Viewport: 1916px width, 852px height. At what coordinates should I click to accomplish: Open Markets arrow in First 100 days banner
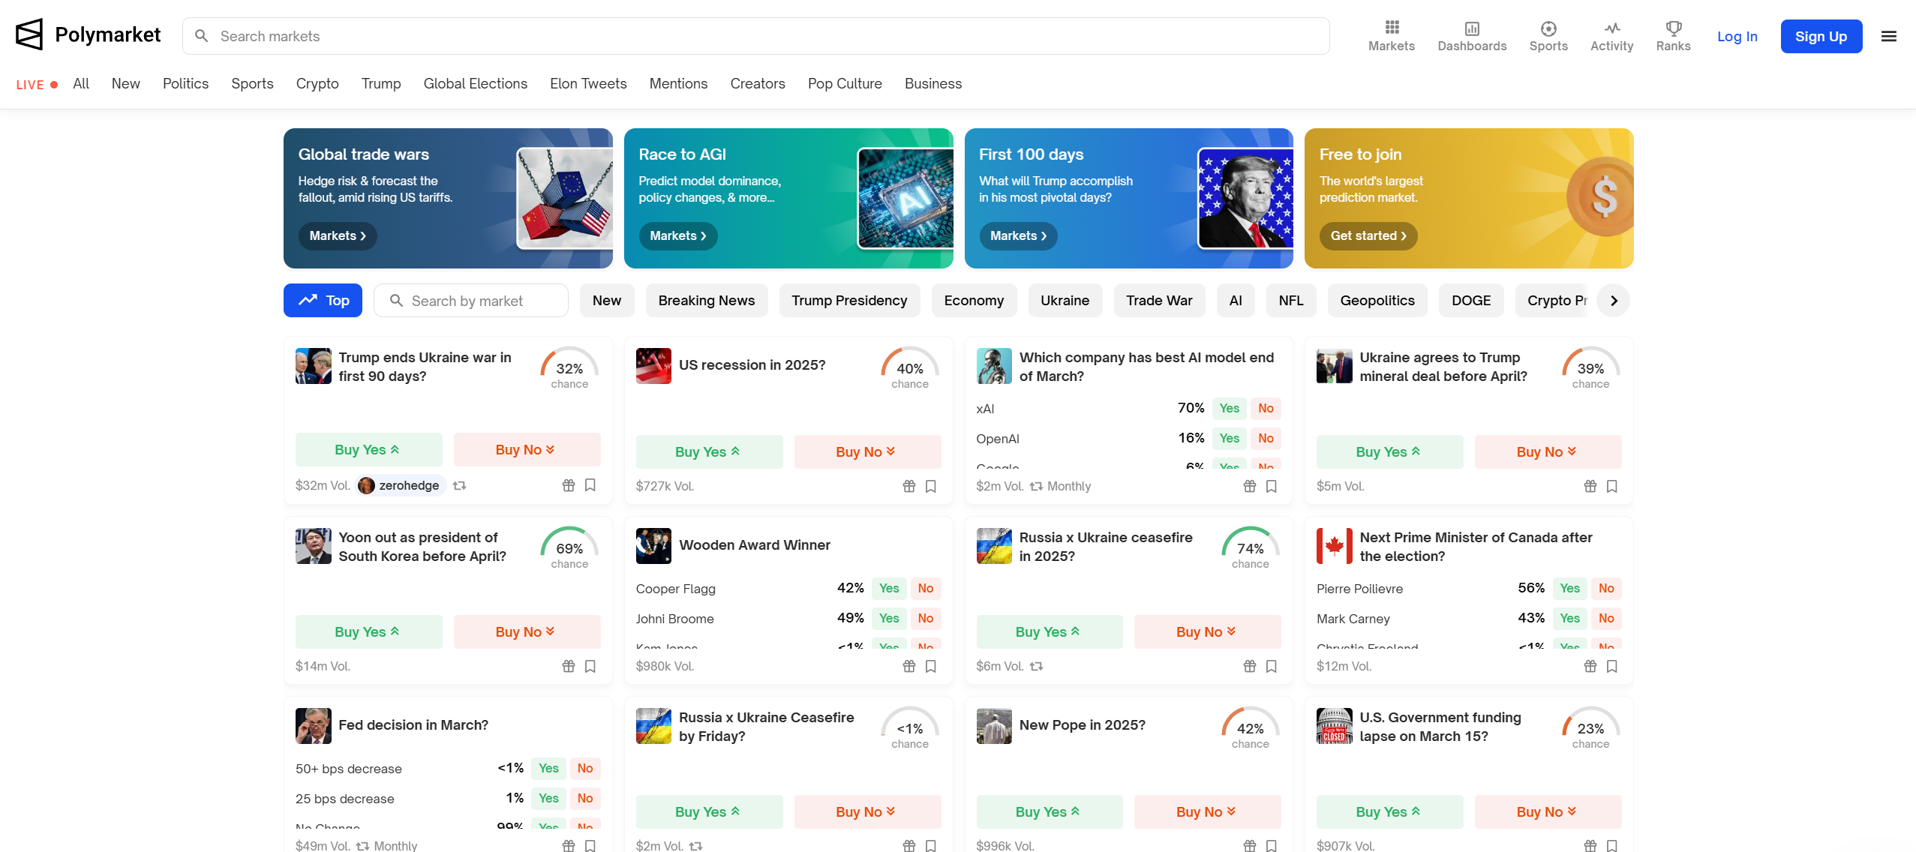click(x=1019, y=235)
